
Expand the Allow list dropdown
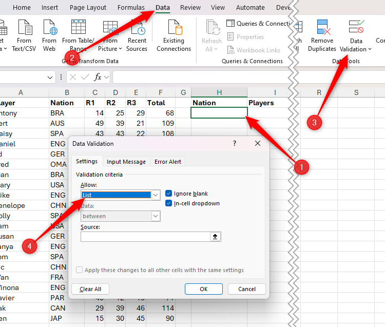point(156,195)
